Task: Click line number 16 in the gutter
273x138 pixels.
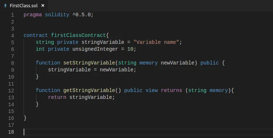Action: pyautogui.click(x=11, y=118)
